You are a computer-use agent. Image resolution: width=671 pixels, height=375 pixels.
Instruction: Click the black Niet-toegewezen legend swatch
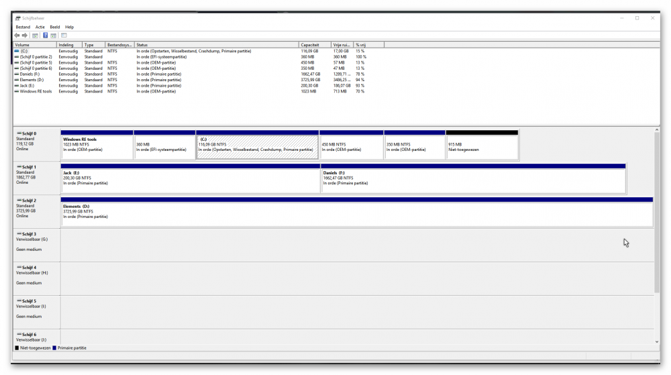click(17, 348)
